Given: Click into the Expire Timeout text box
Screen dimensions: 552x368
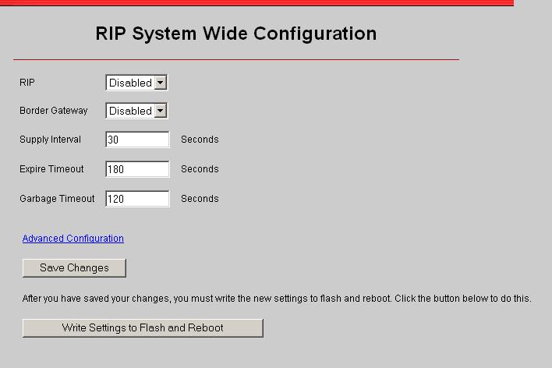Looking at the screenshot, I should click(137, 169).
